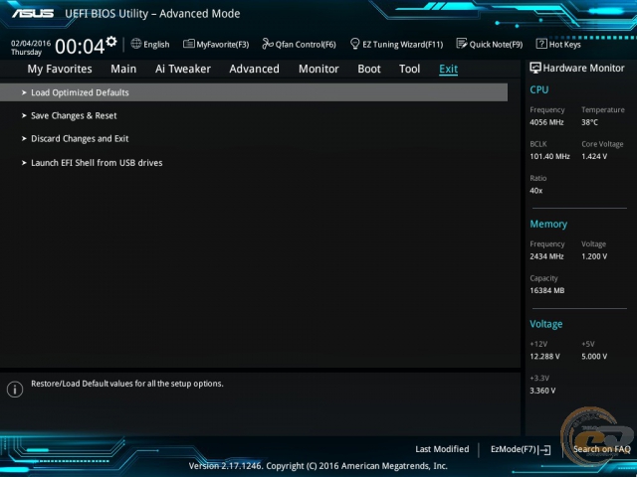Open Quick Note(F9)
The height and width of the screenshot is (477, 637).
coord(496,44)
